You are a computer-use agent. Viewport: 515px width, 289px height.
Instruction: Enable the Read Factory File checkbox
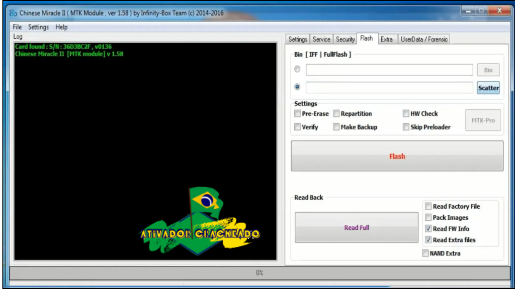click(x=428, y=206)
